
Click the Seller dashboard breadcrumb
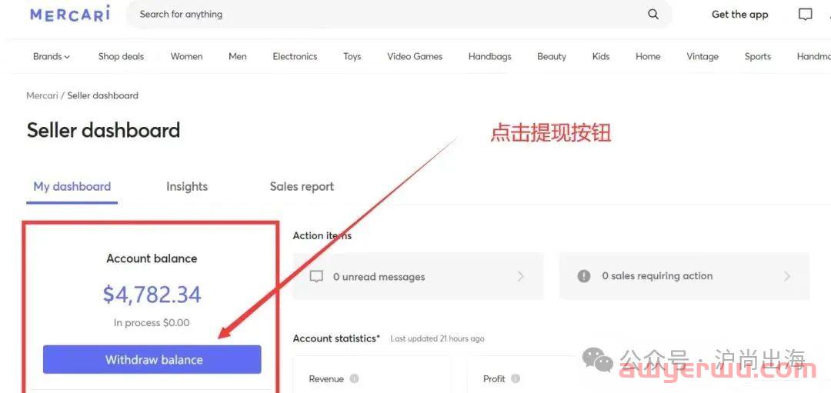click(103, 95)
